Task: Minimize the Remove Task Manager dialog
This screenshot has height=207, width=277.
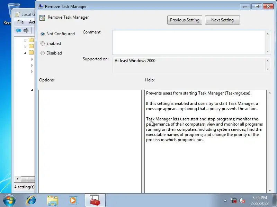Action: (x=245, y=7)
